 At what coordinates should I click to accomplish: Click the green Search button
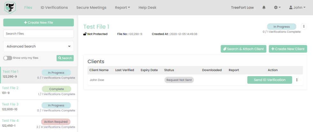point(65,58)
